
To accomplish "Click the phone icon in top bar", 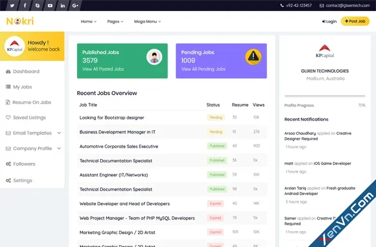I will (x=282, y=6).
